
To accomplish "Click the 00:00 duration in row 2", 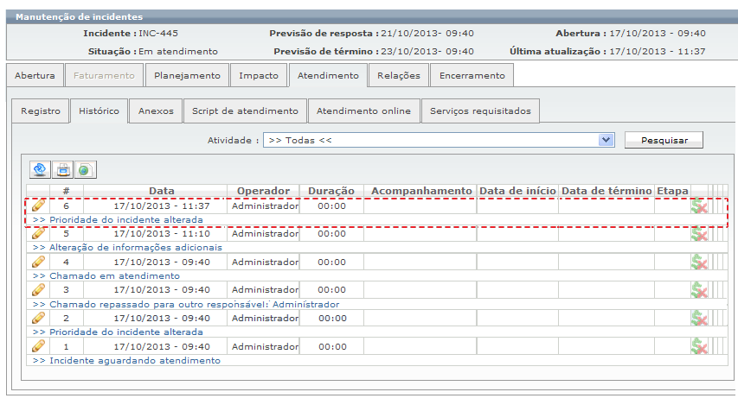I will pyautogui.click(x=332, y=319).
